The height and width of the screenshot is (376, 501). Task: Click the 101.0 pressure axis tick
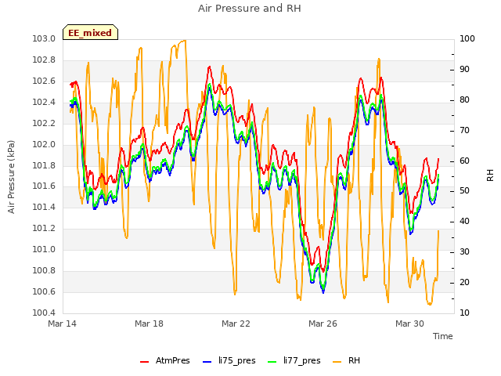click(x=44, y=249)
